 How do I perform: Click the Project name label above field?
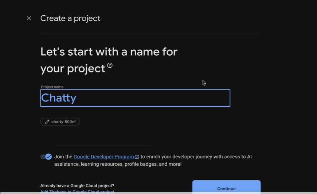(x=52, y=87)
